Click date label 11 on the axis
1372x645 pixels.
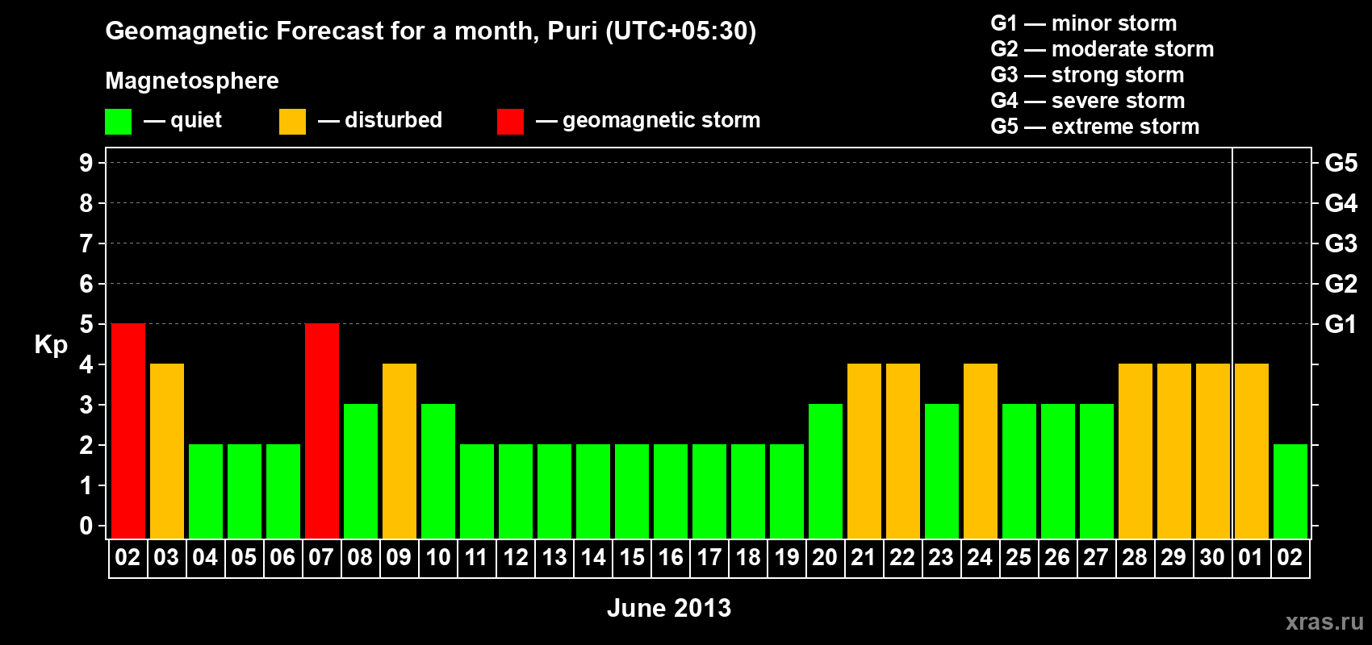(476, 557)
